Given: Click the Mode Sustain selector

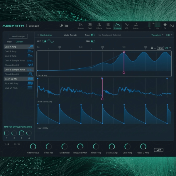Looking at the screenshot, I should point(70,35).
